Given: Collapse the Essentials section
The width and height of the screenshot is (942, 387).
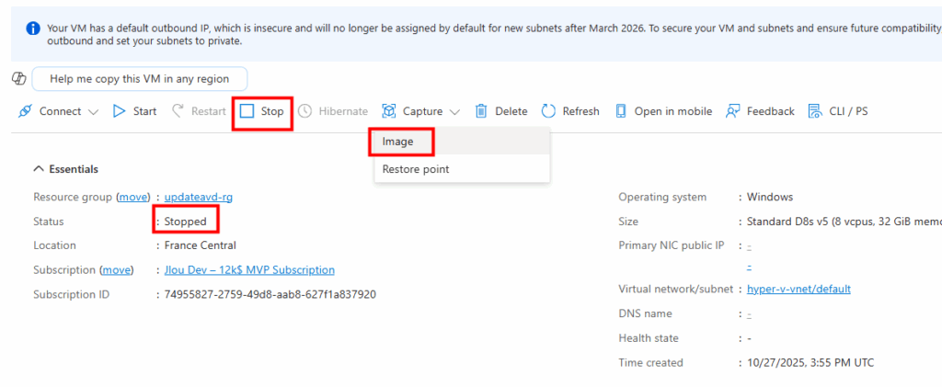Looking at the screenshot, I should coord(39,169).
